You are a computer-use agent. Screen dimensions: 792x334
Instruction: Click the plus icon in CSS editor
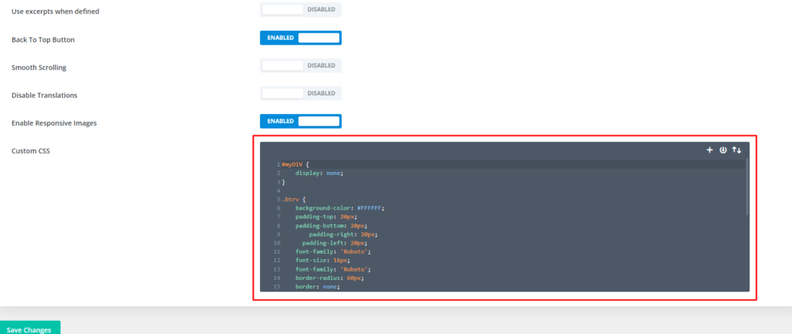pyautogui.click(x=709, y=150)
